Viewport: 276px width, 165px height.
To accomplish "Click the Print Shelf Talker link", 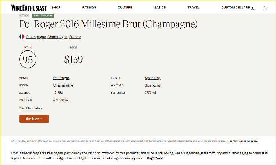I will click(31, 108).
